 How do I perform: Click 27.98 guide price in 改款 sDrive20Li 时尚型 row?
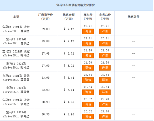46,53
